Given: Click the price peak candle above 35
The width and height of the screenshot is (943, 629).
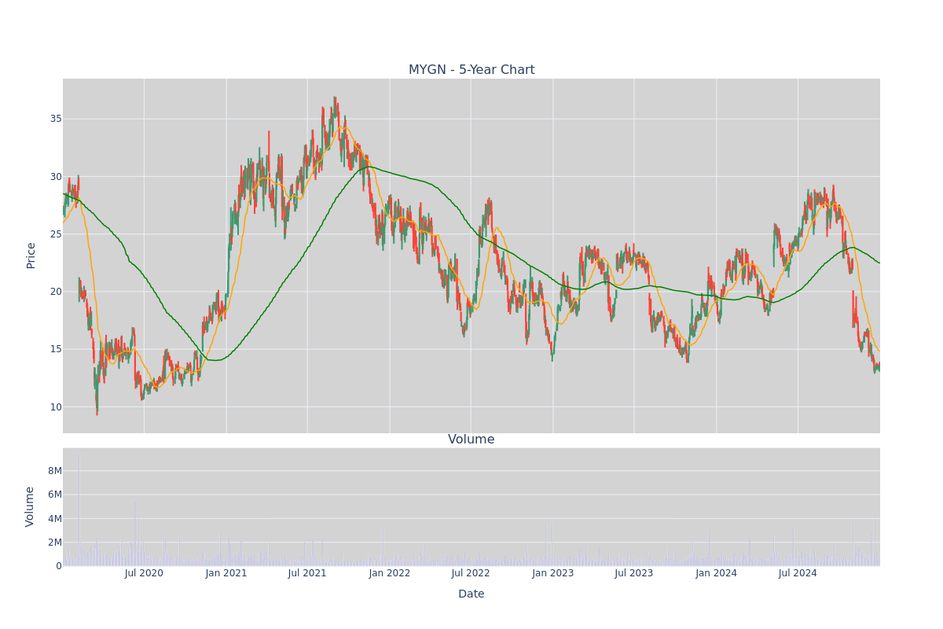Looking at the screenshot, I should (335, 106).
